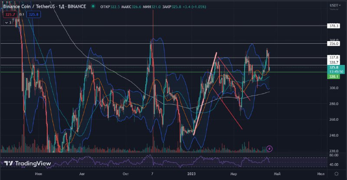347x180 pixels.
Task: Select the 378.3 horizontal line label
Action: [334, 26]
